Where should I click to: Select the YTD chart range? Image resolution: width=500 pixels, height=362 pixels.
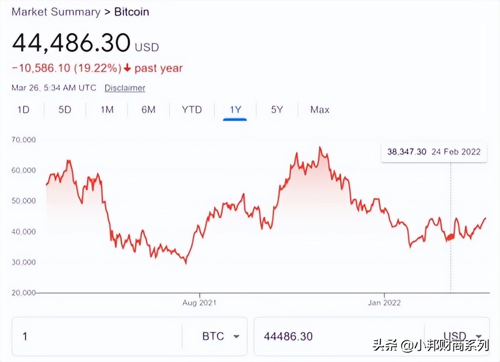191,110
